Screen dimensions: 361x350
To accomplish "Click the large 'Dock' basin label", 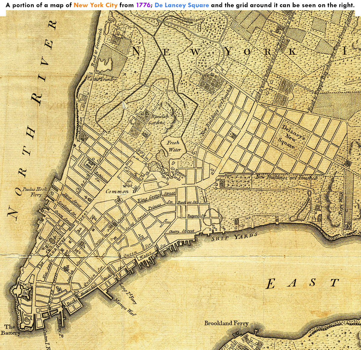I will tap(71, 303).
